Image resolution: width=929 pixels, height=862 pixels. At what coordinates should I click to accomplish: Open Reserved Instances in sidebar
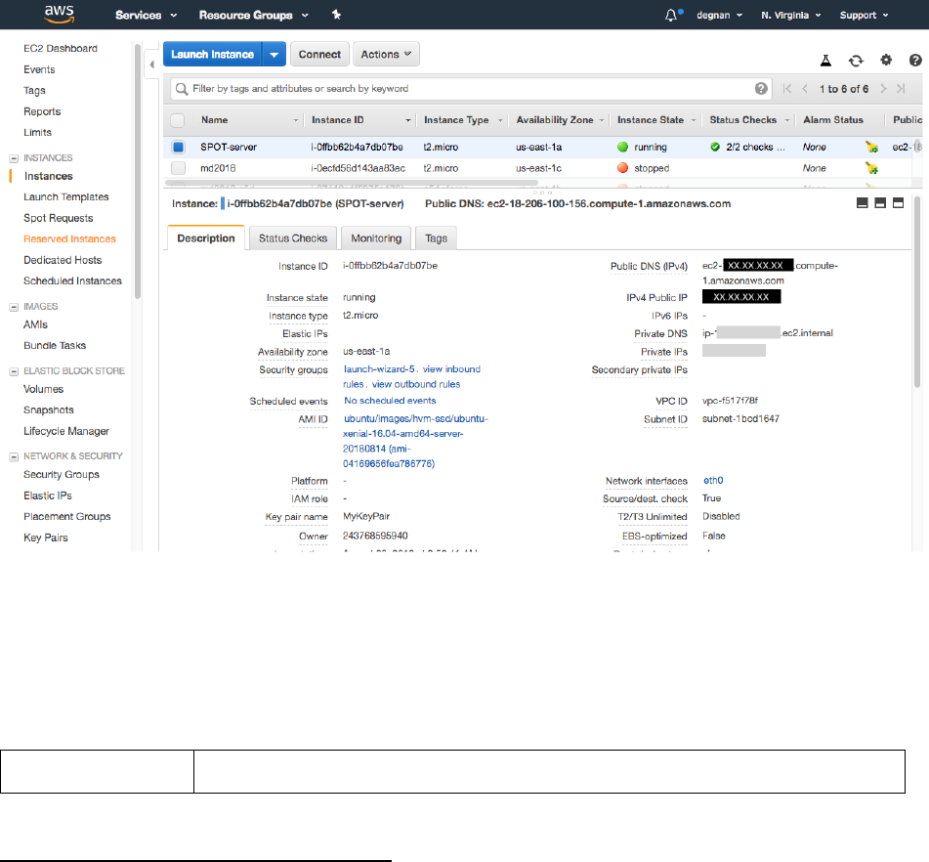coord(69,238)
